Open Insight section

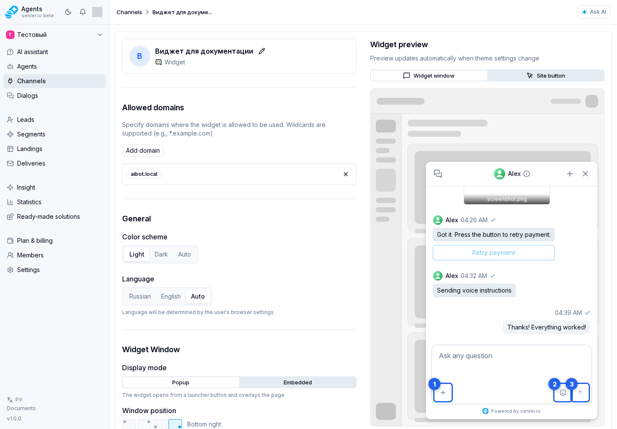point(54,187)
